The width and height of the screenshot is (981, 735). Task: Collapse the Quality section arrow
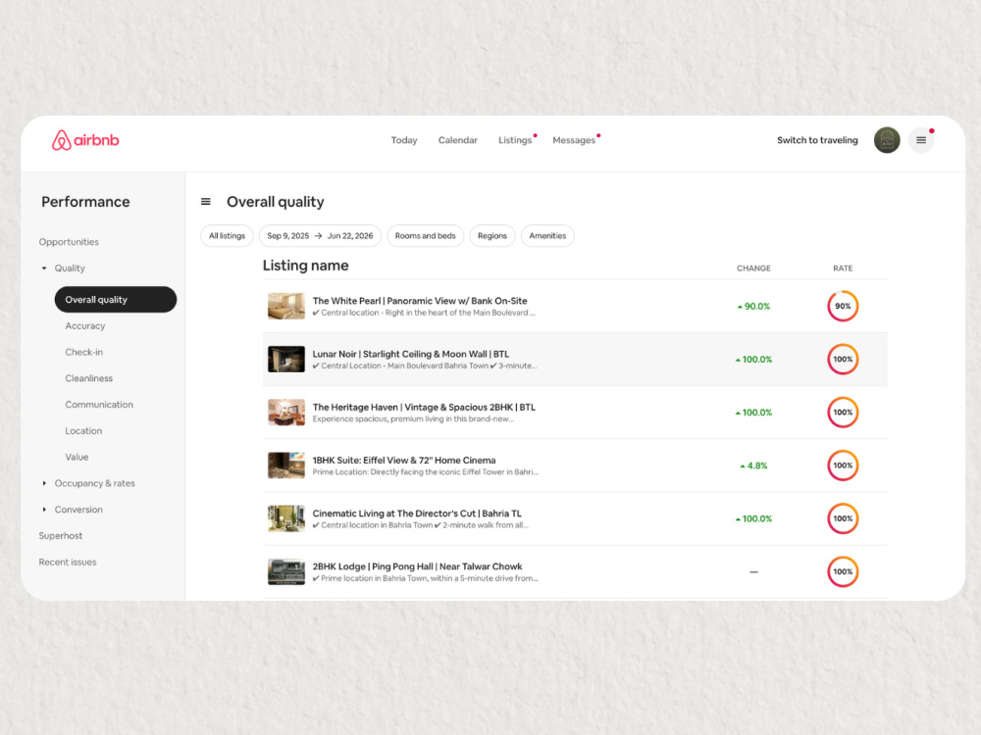pos(44,269)
